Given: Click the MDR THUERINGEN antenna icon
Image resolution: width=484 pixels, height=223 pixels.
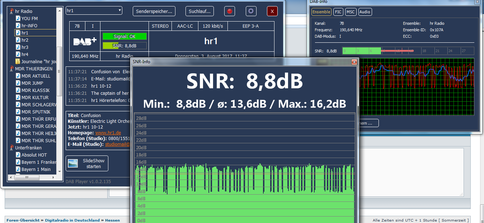Looking at the screenshot, I should pos(11,69).
